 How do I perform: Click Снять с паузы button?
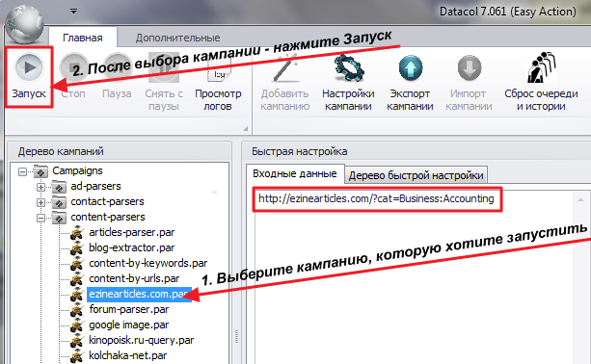pos(164,82)
